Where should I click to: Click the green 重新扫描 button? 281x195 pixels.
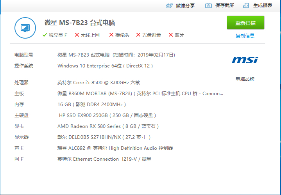(245, 23)
